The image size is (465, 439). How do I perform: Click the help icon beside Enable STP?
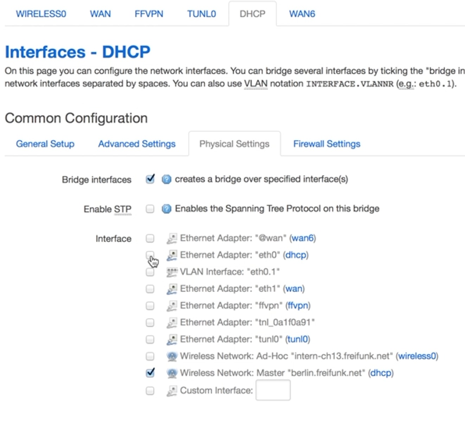tap(166, 209)
